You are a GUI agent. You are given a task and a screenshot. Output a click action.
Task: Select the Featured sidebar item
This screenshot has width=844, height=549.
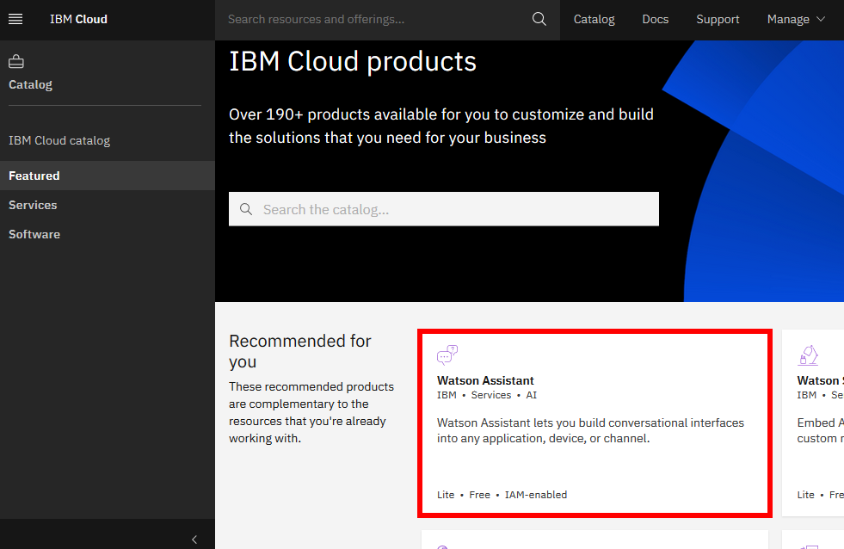(108, 176)
